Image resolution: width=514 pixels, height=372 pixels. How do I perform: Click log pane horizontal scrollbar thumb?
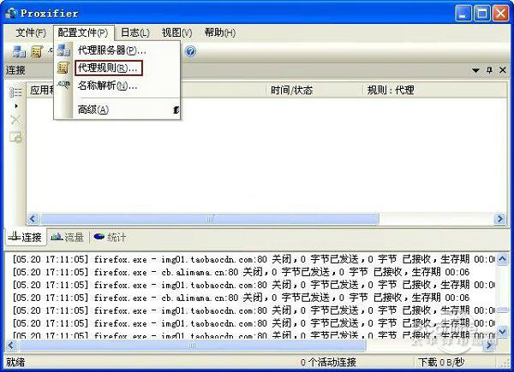tap(193, 345)
